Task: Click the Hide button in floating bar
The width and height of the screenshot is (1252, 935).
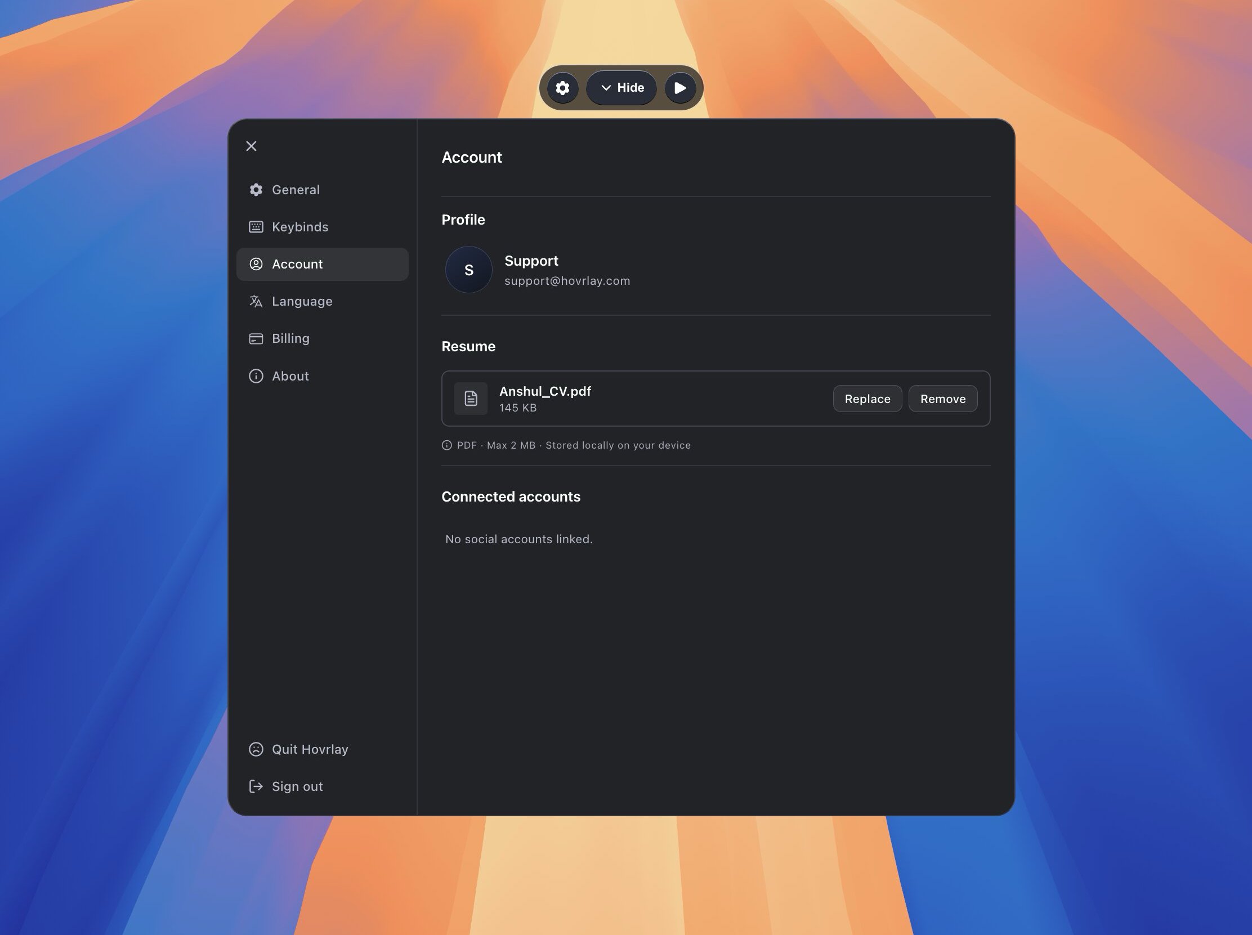Action: point(621,88)
